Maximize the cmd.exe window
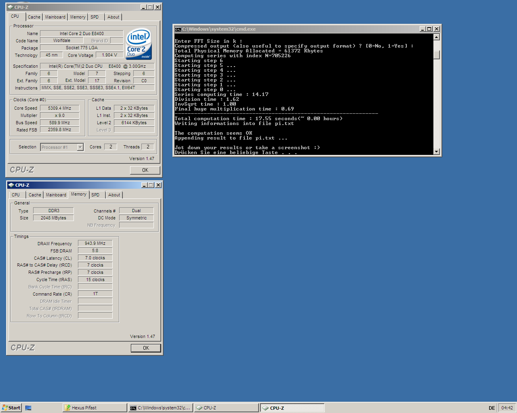 tap(429, 29)
